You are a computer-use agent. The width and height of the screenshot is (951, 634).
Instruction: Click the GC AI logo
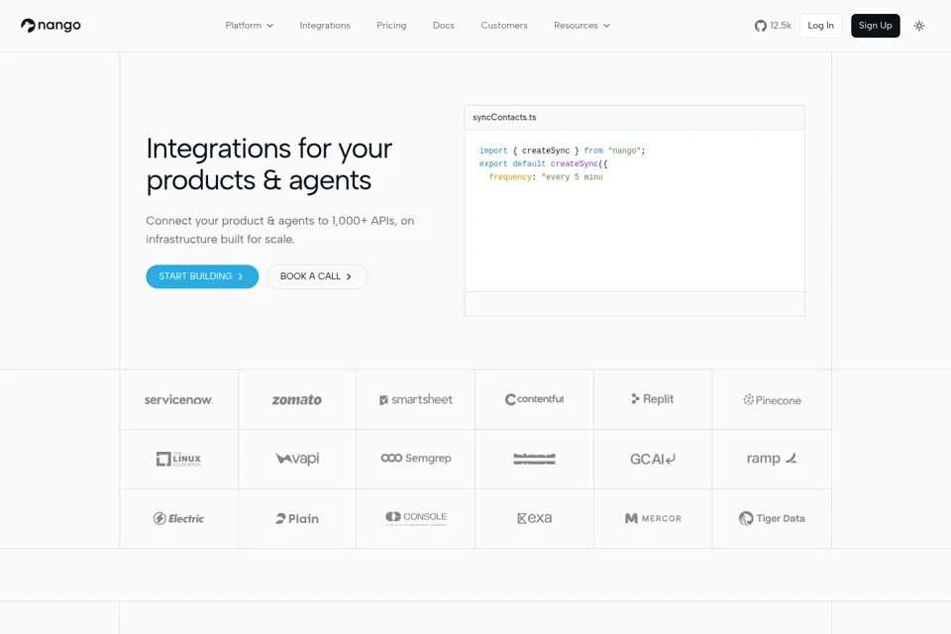653,460
